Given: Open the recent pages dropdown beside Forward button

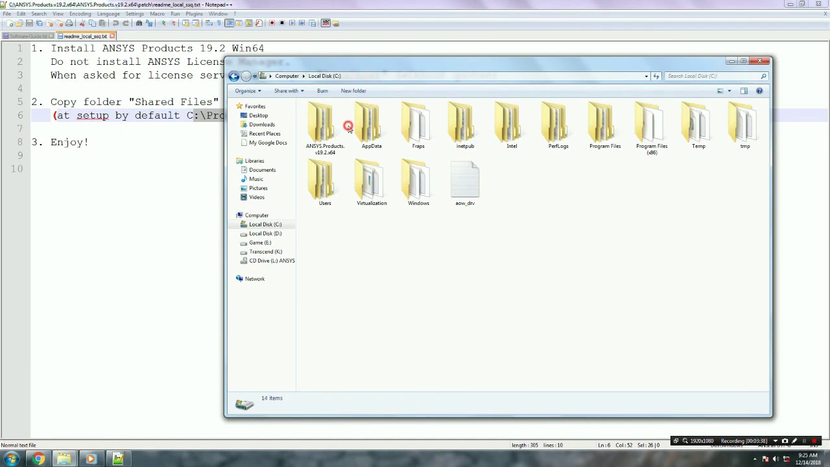Looking at the screenshot, I should [x=255, y=76].
